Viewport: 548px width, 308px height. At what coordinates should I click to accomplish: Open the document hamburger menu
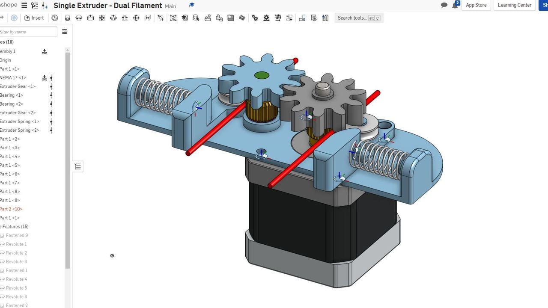click(x=24, y=5)
